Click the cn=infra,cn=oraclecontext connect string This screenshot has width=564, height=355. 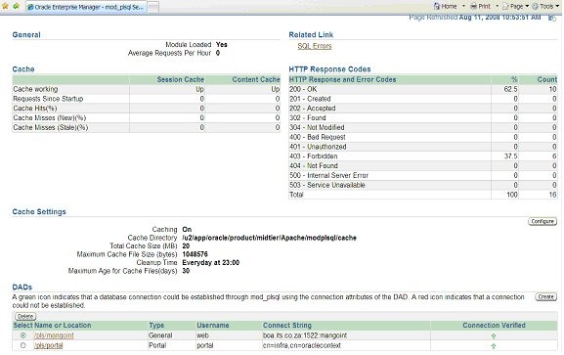tap(302, 345)
